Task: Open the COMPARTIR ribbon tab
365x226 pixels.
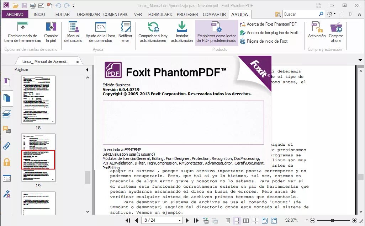Action: 214,15
